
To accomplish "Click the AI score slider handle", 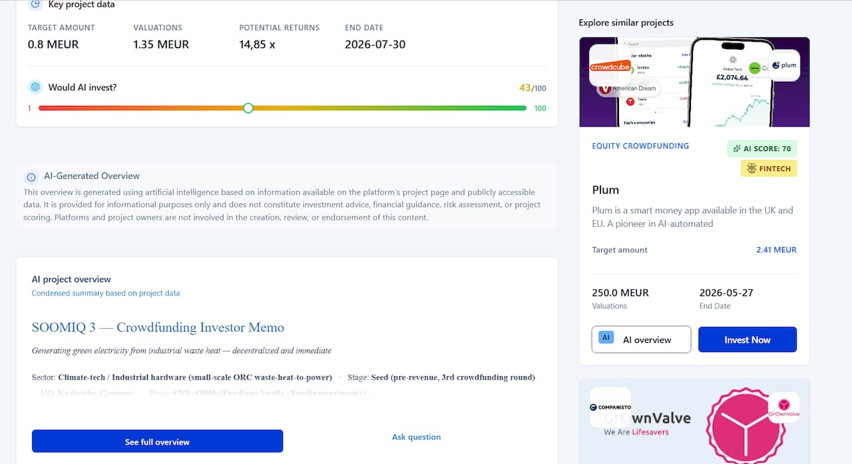I will coord(248,108).
